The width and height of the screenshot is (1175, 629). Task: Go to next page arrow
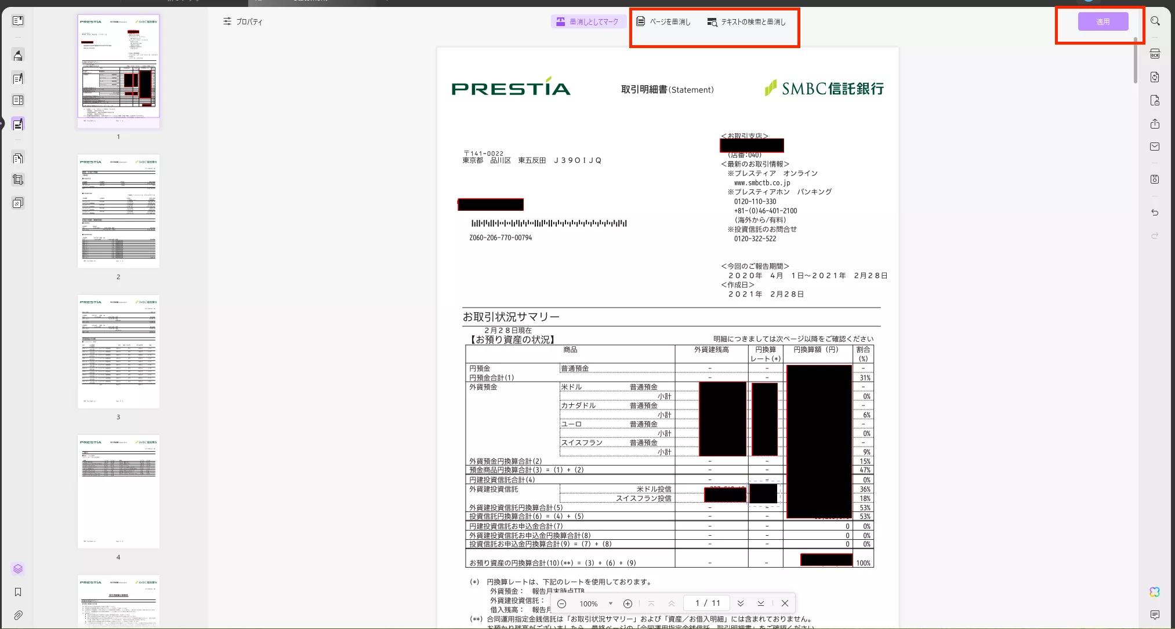point(741,604)
